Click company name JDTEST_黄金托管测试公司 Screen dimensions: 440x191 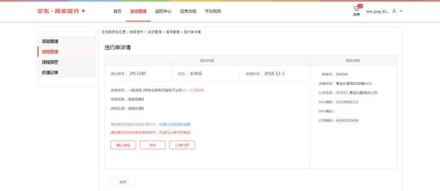[x=357, y=93]
